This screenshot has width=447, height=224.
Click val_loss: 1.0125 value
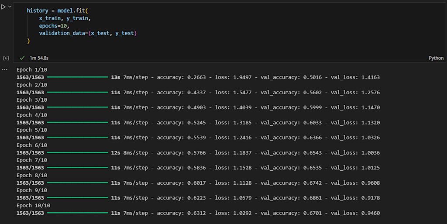[355, 168]
